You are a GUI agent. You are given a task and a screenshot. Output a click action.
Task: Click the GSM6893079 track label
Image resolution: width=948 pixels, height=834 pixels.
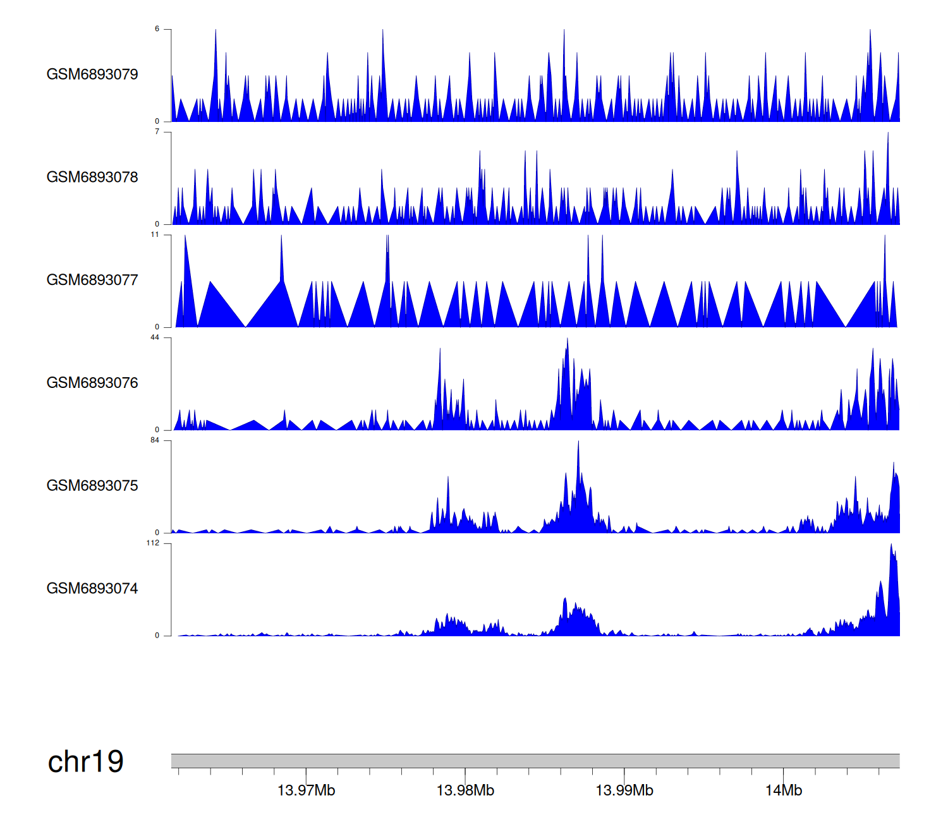tap(92, 75)
